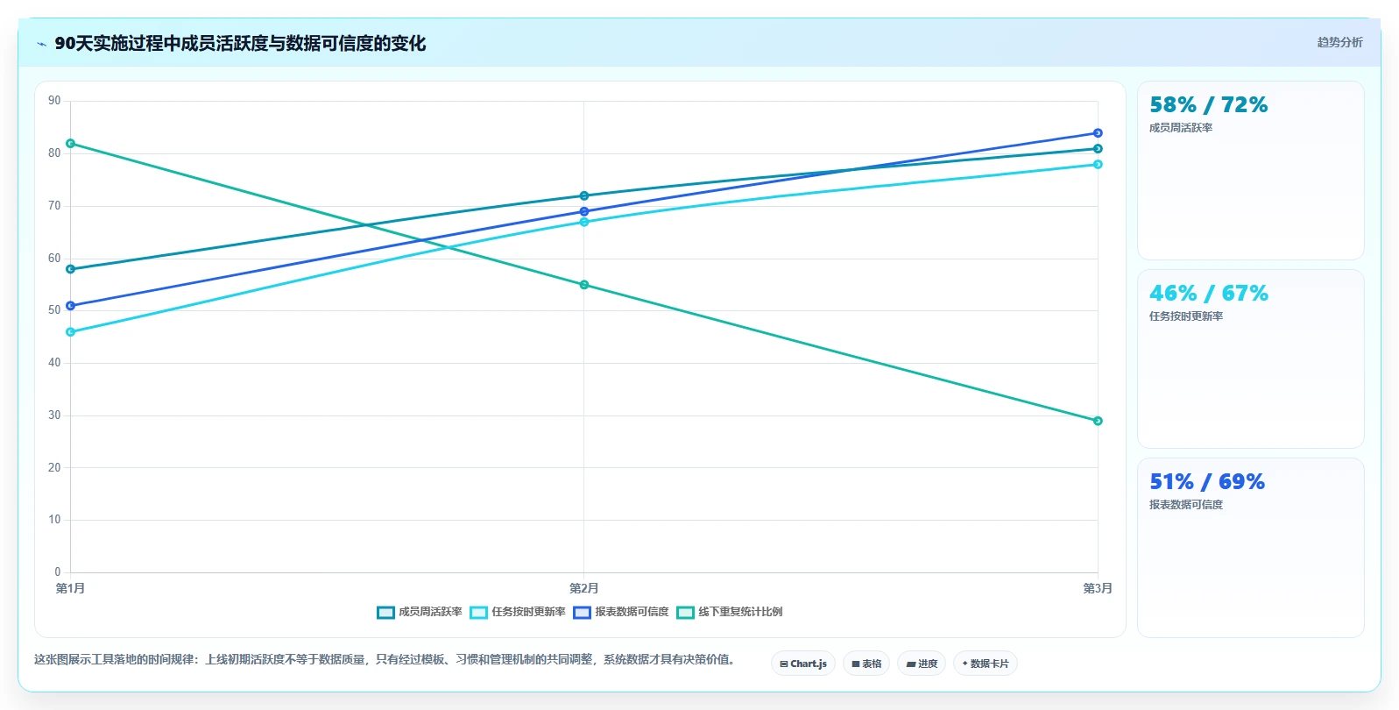Click the 表格 chip
The image size is (1399, 710).
pyautogui.click(x=866, y=664)
